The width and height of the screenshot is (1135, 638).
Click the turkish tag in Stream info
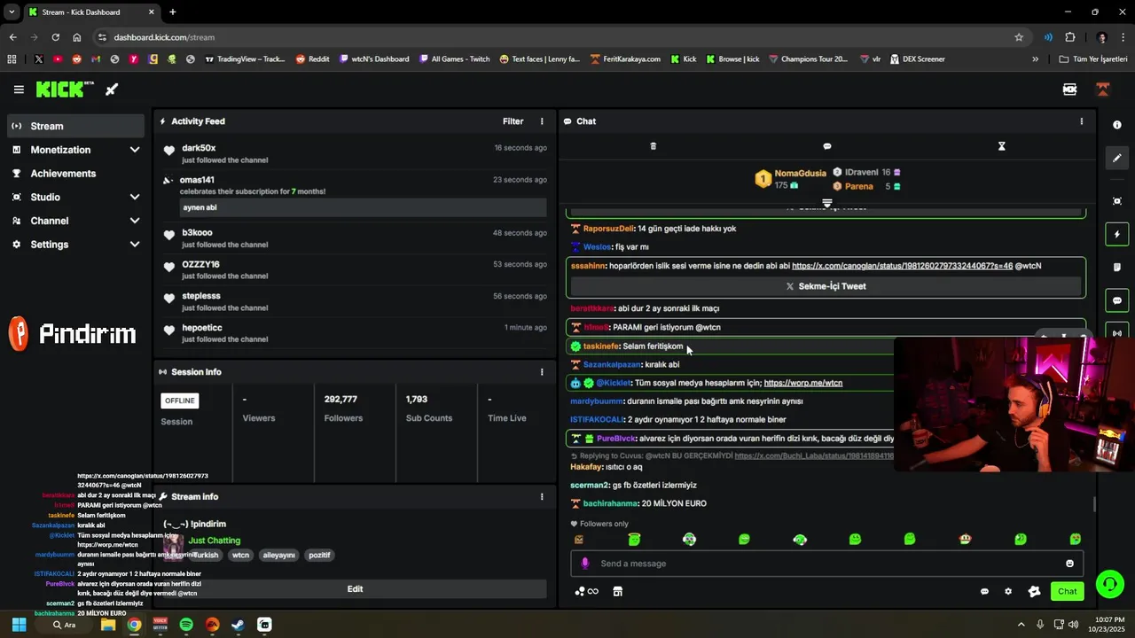coord(206,556)
